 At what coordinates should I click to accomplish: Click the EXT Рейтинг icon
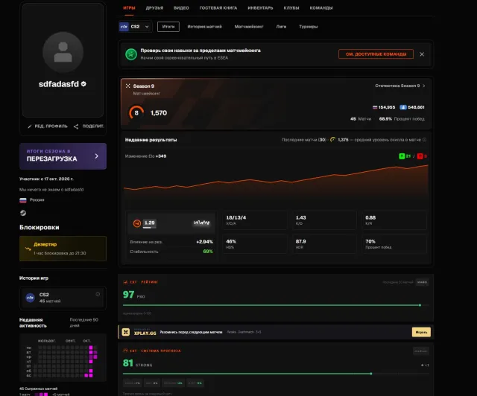pos(125,282)
